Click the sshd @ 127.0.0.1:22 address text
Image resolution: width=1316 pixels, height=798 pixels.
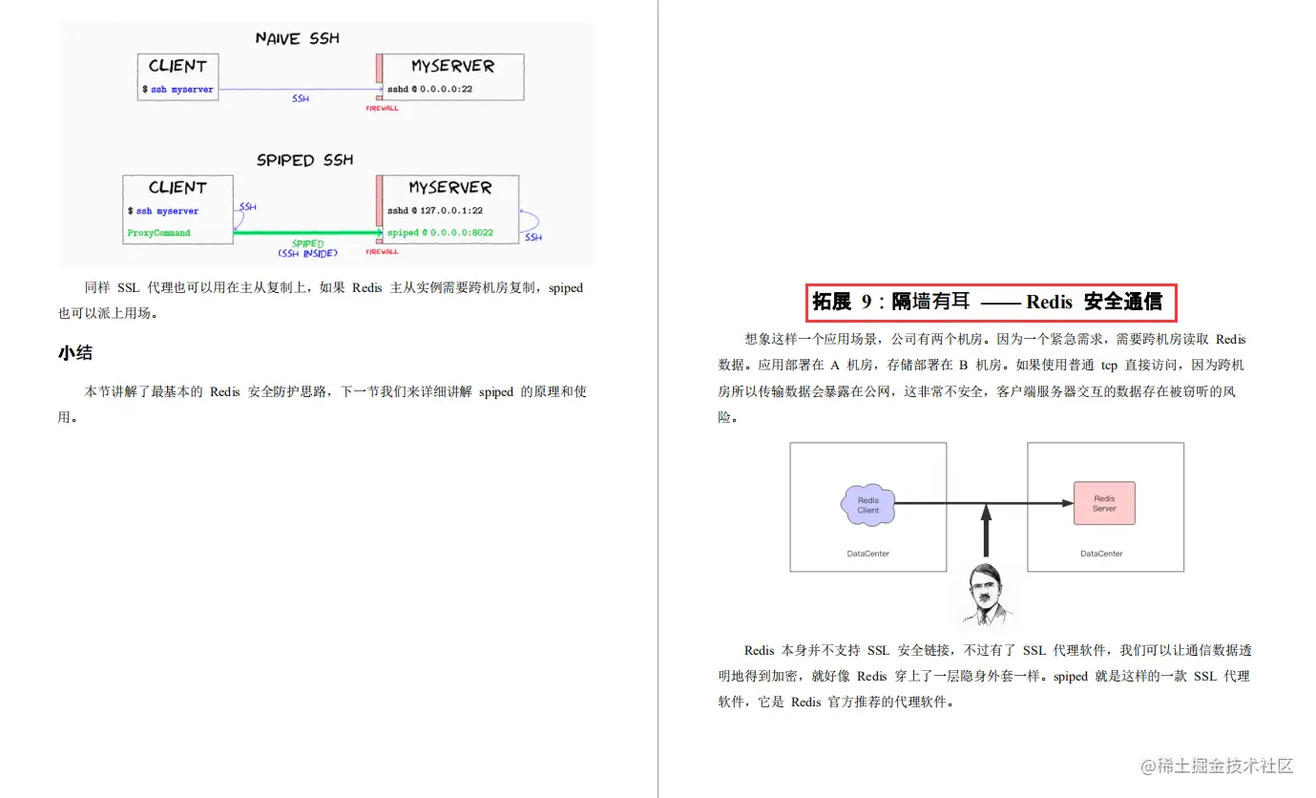pos(433,209)
